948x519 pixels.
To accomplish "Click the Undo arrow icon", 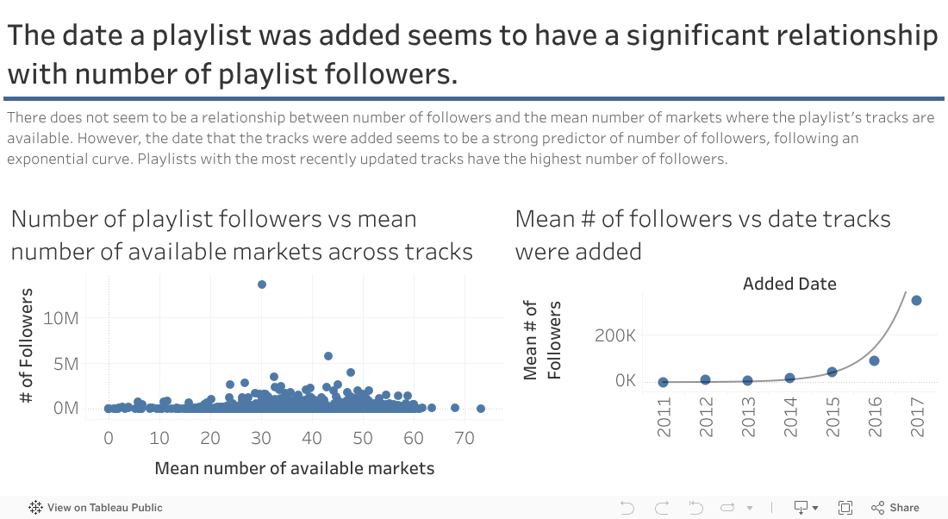I will pyautogui.click(x=627, y=508).
